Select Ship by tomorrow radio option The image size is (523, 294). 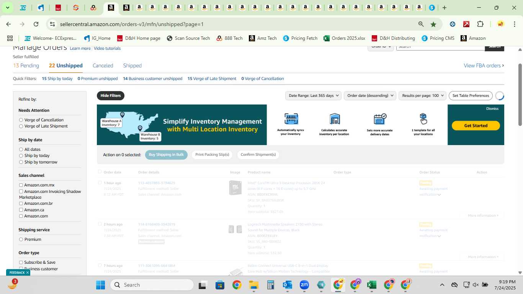(21, 162)
